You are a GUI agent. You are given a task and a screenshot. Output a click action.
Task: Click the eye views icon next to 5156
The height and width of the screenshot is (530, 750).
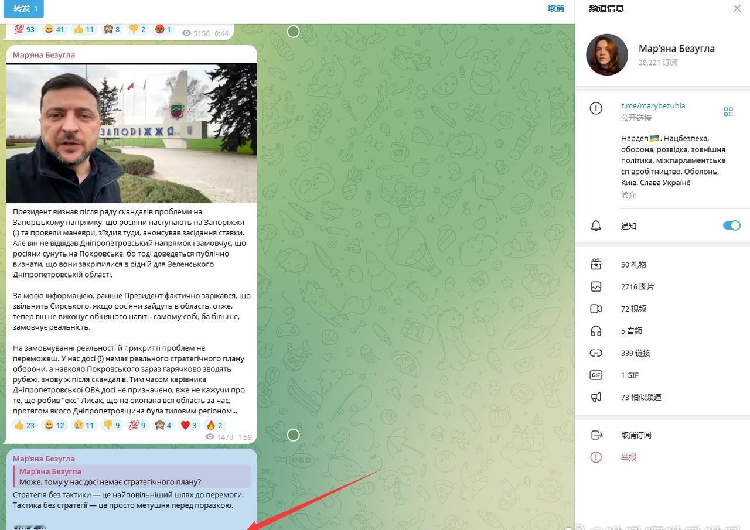(187, 33)
